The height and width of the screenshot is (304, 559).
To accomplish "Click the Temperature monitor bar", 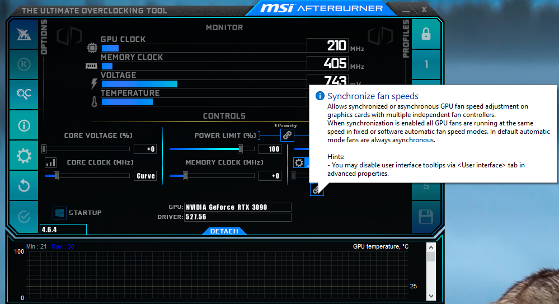I will 204,102.
